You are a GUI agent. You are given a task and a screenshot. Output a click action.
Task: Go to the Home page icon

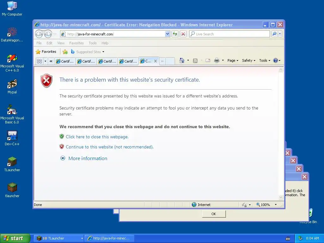click(182, 60)
